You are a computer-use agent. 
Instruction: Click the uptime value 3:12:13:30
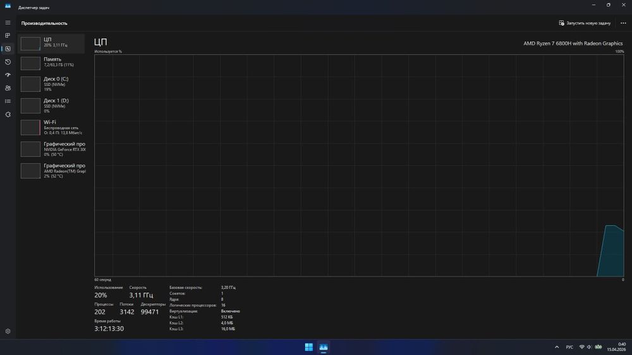[x=109, y=329]
